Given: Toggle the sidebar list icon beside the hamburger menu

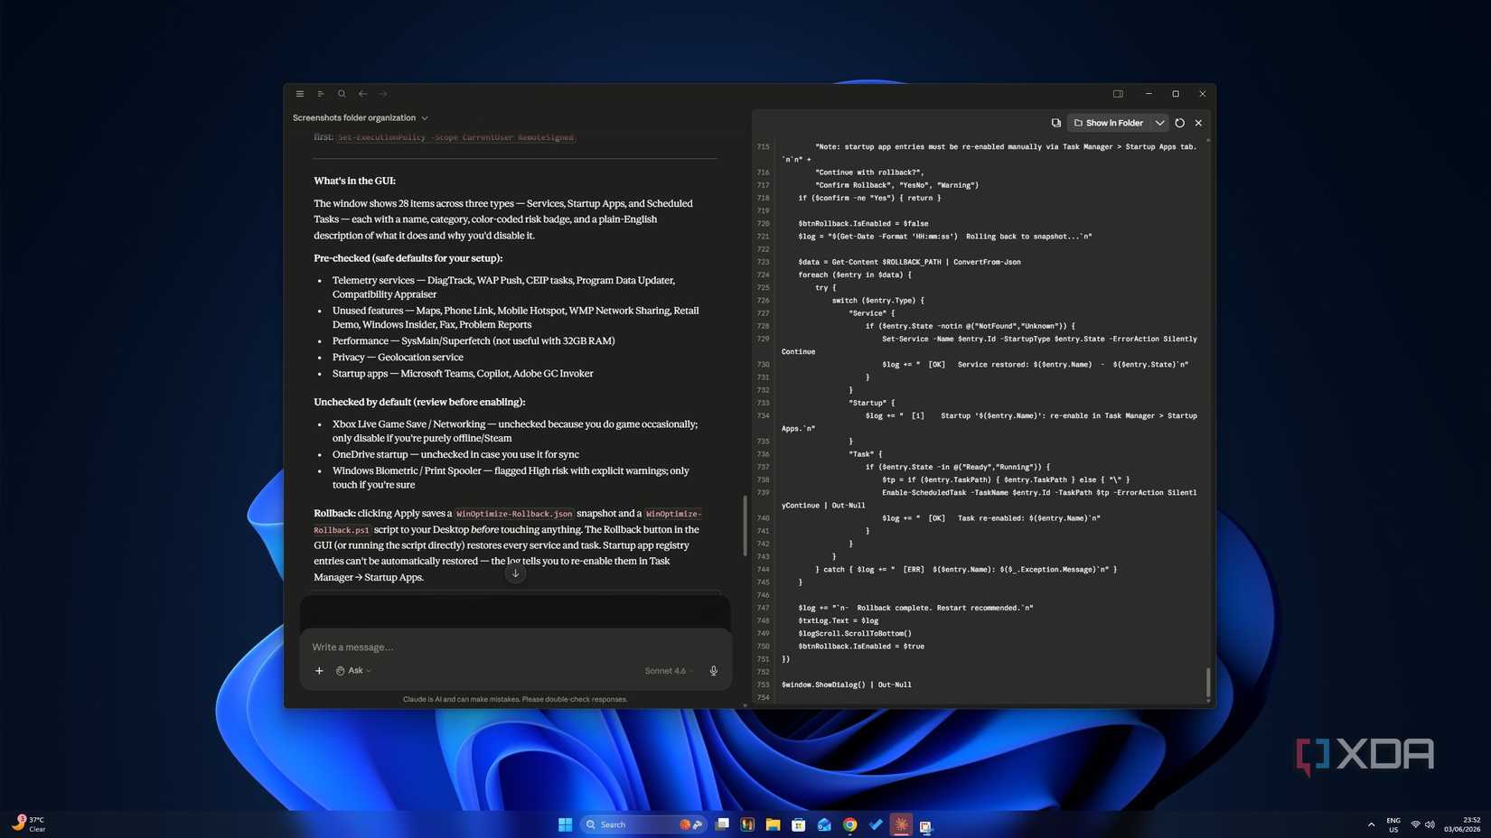Looking at the screenshot, I should click(x=320, y=94).
